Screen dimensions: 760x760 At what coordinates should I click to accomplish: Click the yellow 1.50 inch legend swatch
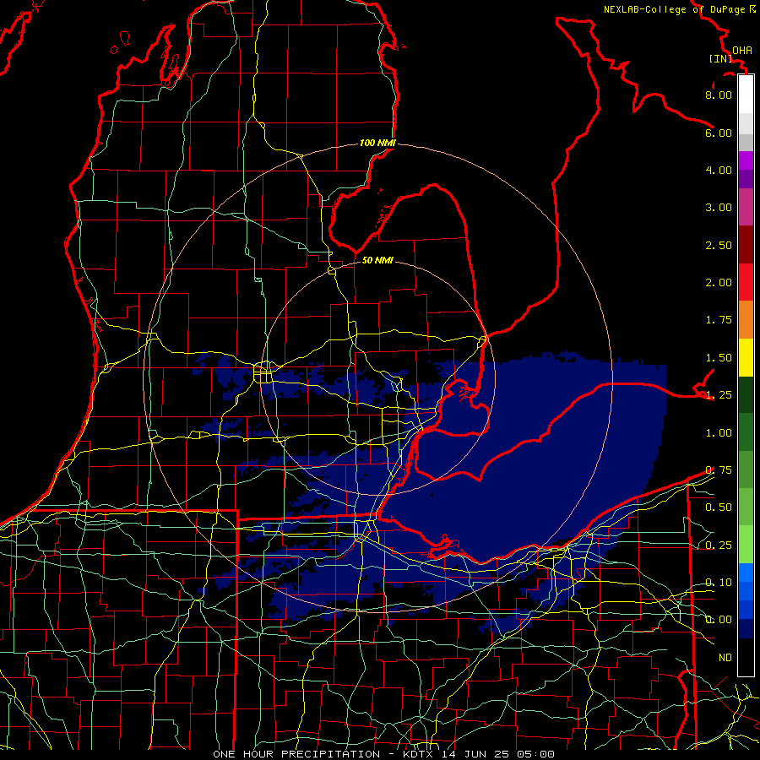click(x=746, y=357)
